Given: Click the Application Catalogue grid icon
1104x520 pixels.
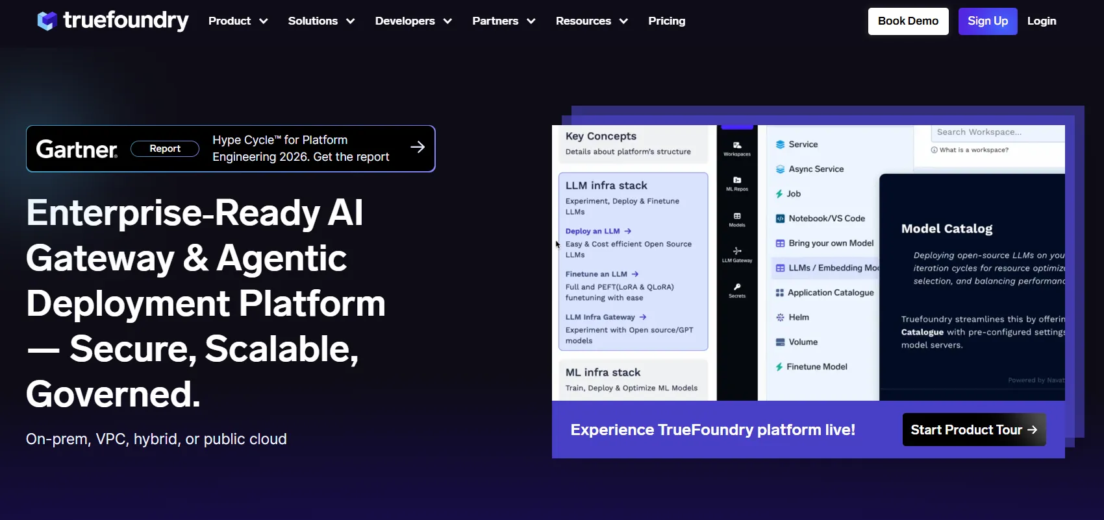Looking at the screenshot, I should tap(779, 292).
